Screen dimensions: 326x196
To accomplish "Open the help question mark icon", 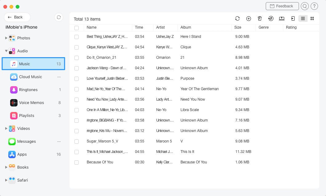I will 314,6.
